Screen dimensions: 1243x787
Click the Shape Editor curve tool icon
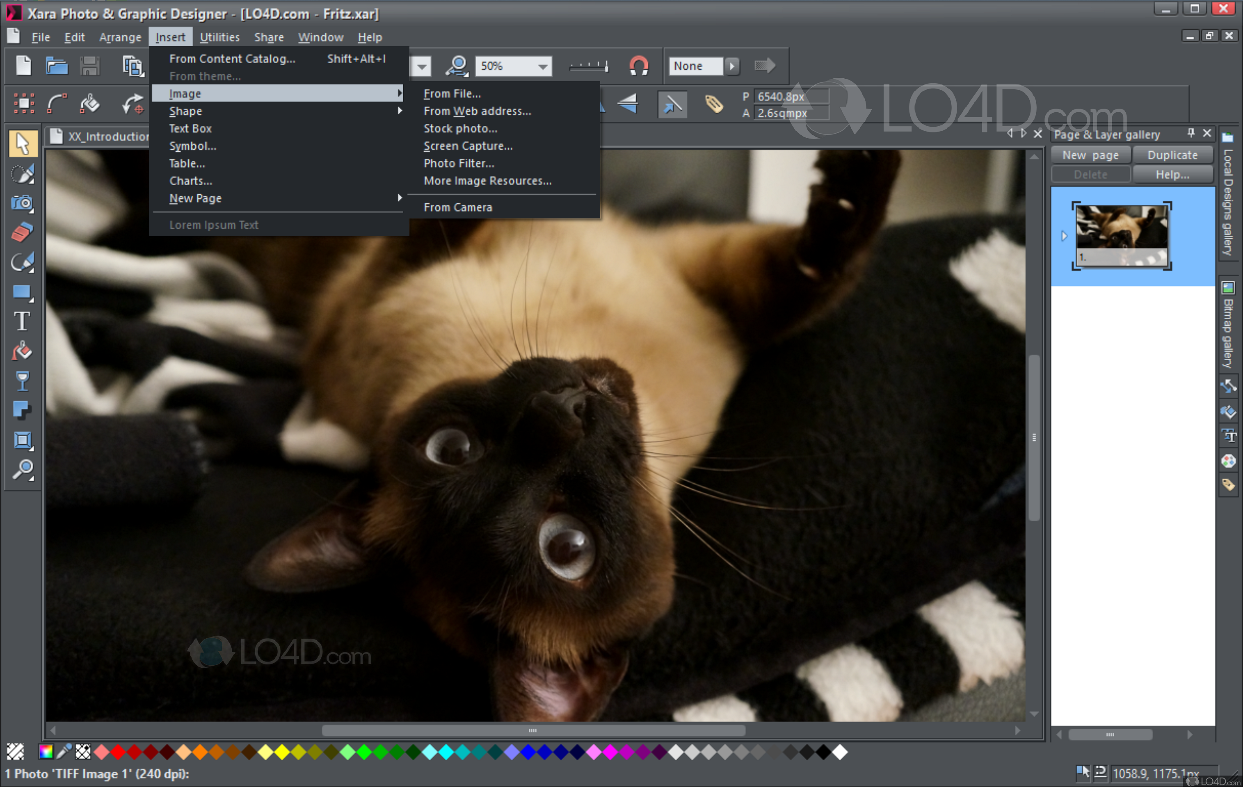(57, 103)
